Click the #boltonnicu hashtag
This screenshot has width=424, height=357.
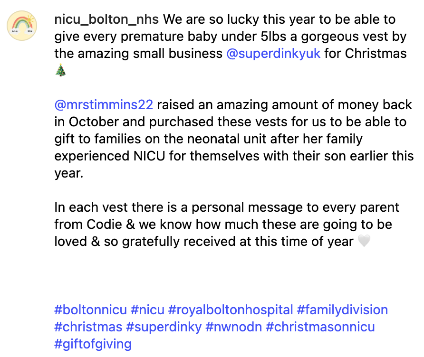pyautogui.click(x=90, y=310)
